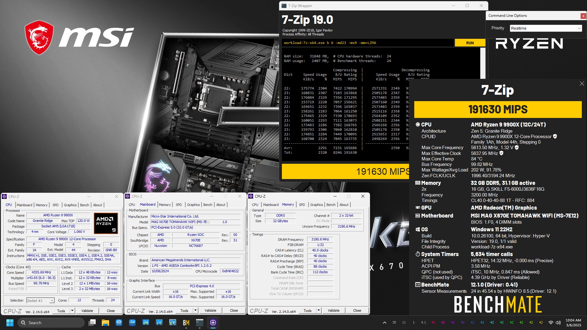The image size is (587, 330).
Task: Show hidden system tray icons chevron
Action: [385, 323]
